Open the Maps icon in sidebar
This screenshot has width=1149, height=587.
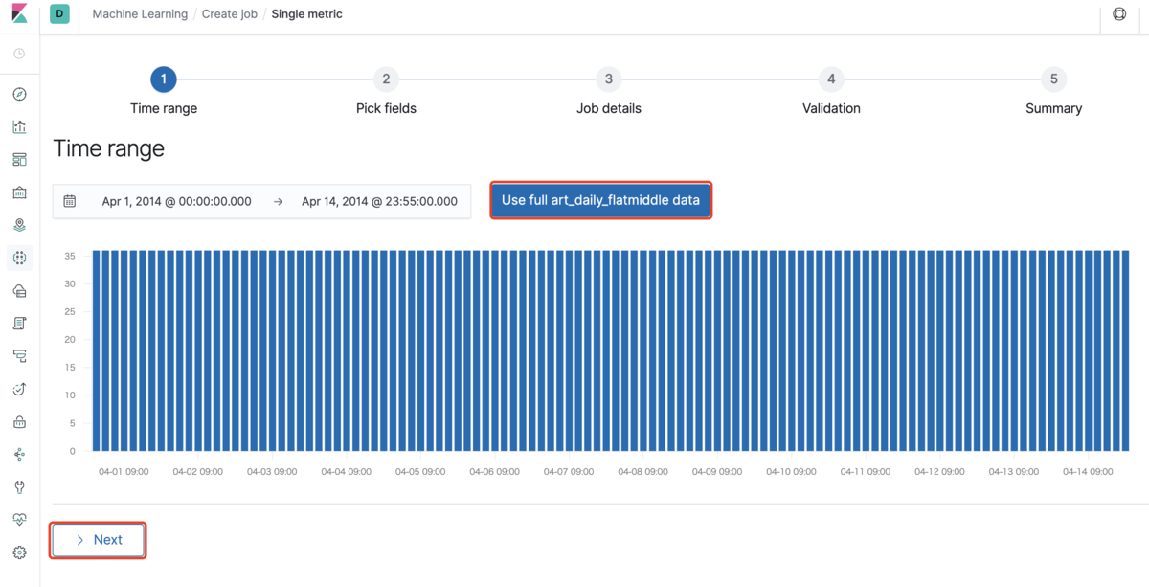(19, 225)
